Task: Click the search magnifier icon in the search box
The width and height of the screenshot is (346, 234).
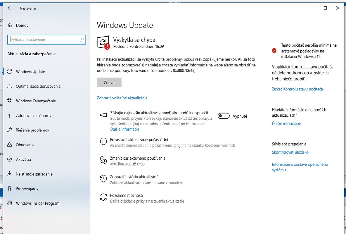Action: click(82, 39)
